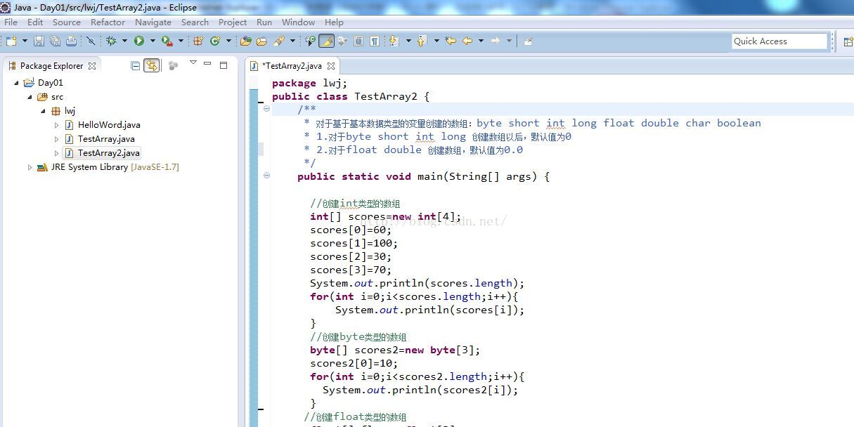Open the Search menu
This screenshot has width=854, height=427.
195,22
